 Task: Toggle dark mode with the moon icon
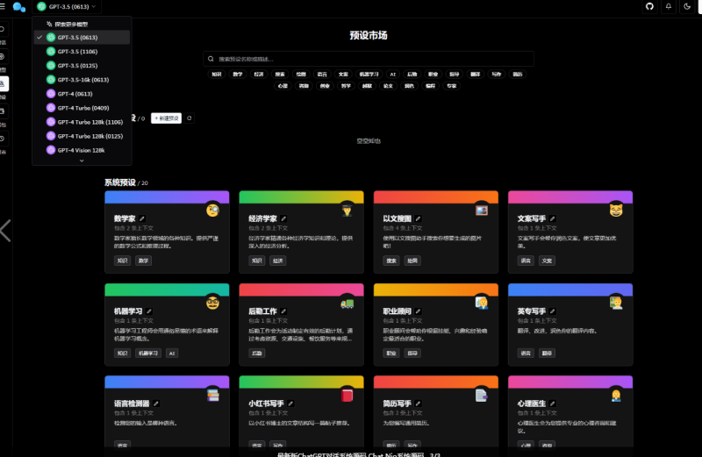point(687,6)
